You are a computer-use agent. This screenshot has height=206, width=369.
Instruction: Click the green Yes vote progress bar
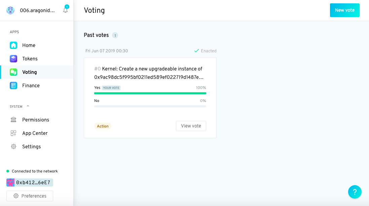pyautogui.click(x=150, y=93)
